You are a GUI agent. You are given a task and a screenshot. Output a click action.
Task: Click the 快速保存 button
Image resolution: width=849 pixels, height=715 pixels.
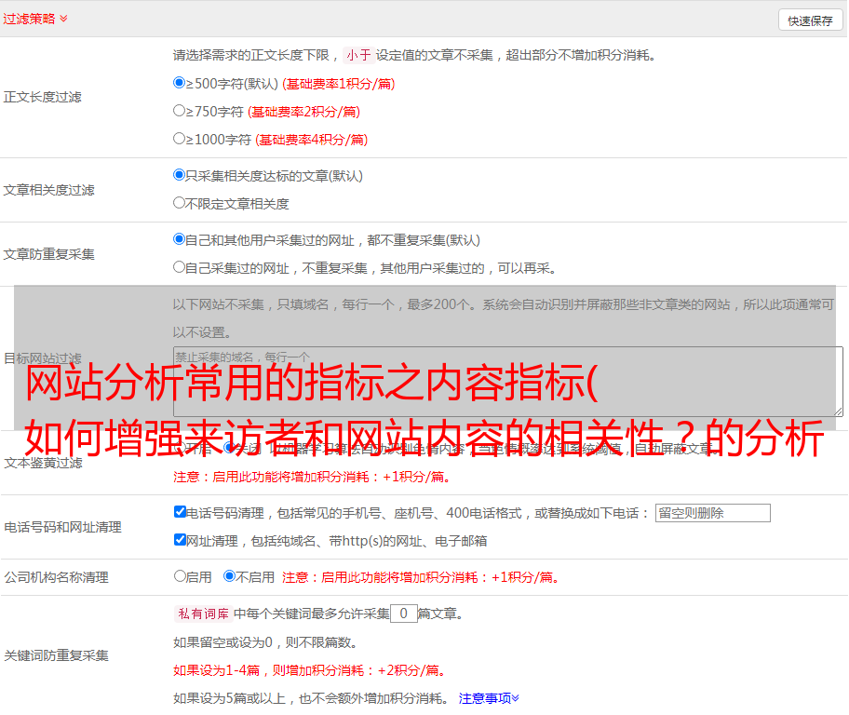810,20
